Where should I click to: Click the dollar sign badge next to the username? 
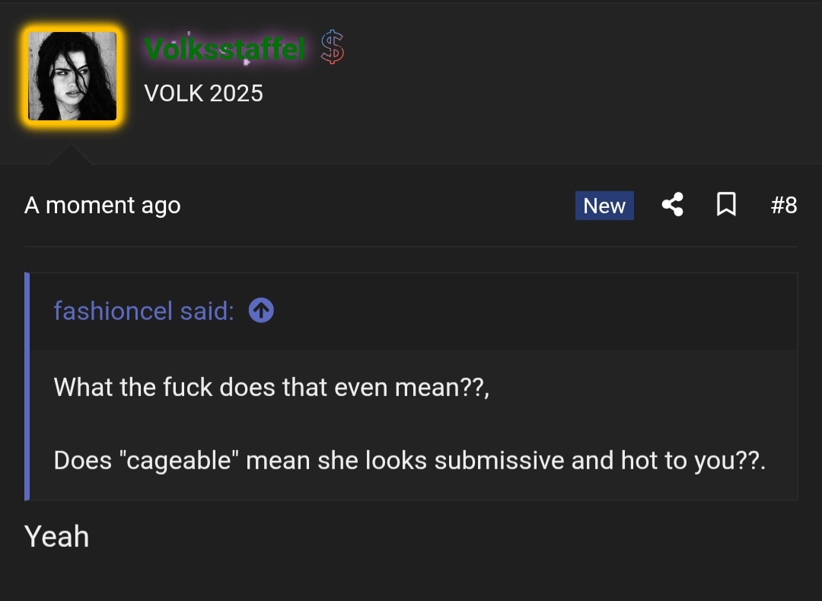coord(332,48)
